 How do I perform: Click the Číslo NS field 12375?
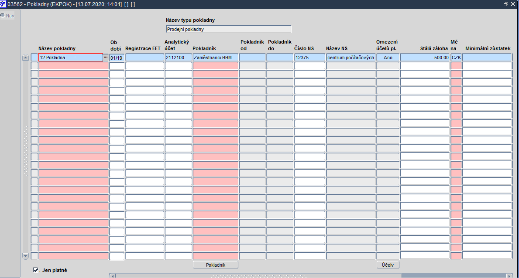pos(310,58)
